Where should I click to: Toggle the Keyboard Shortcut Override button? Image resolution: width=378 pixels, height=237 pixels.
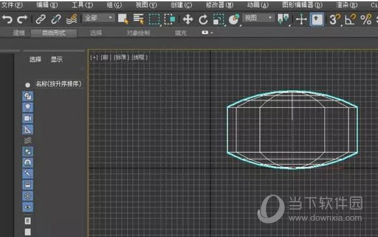(317, 20)
